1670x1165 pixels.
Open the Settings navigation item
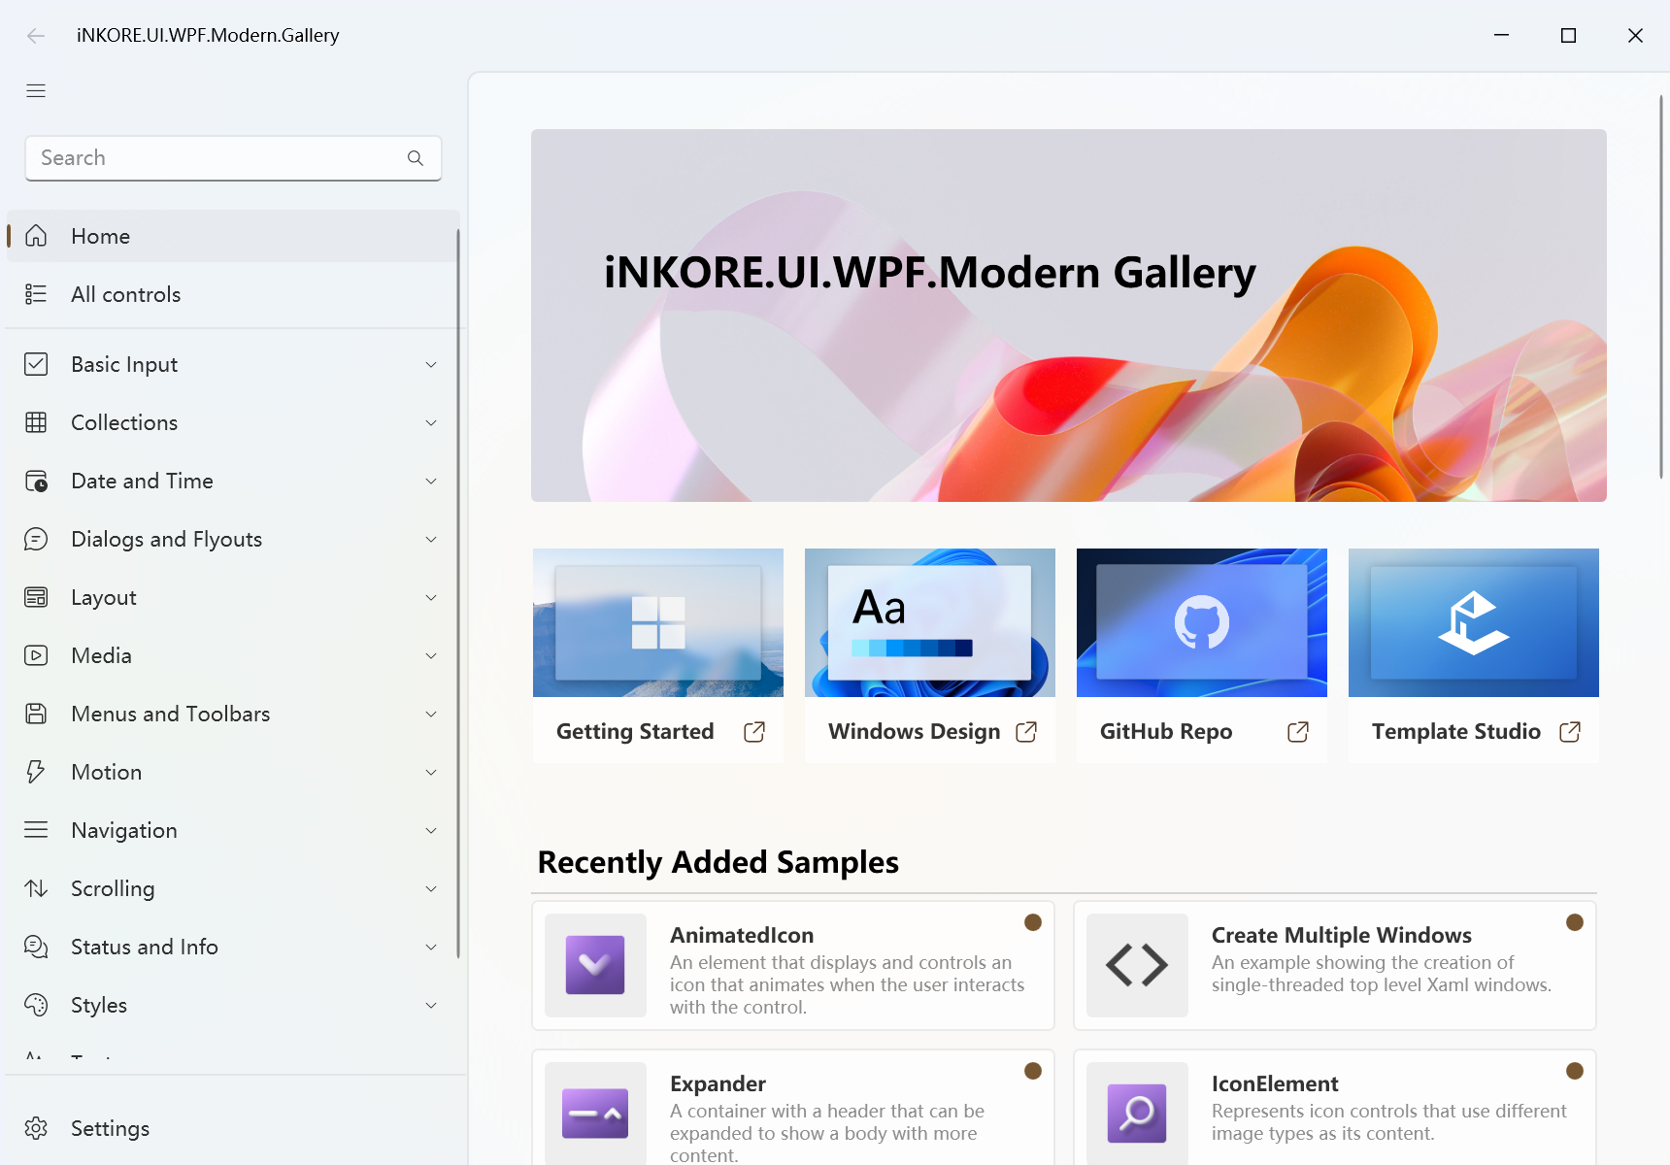(x=232, y=1128)
